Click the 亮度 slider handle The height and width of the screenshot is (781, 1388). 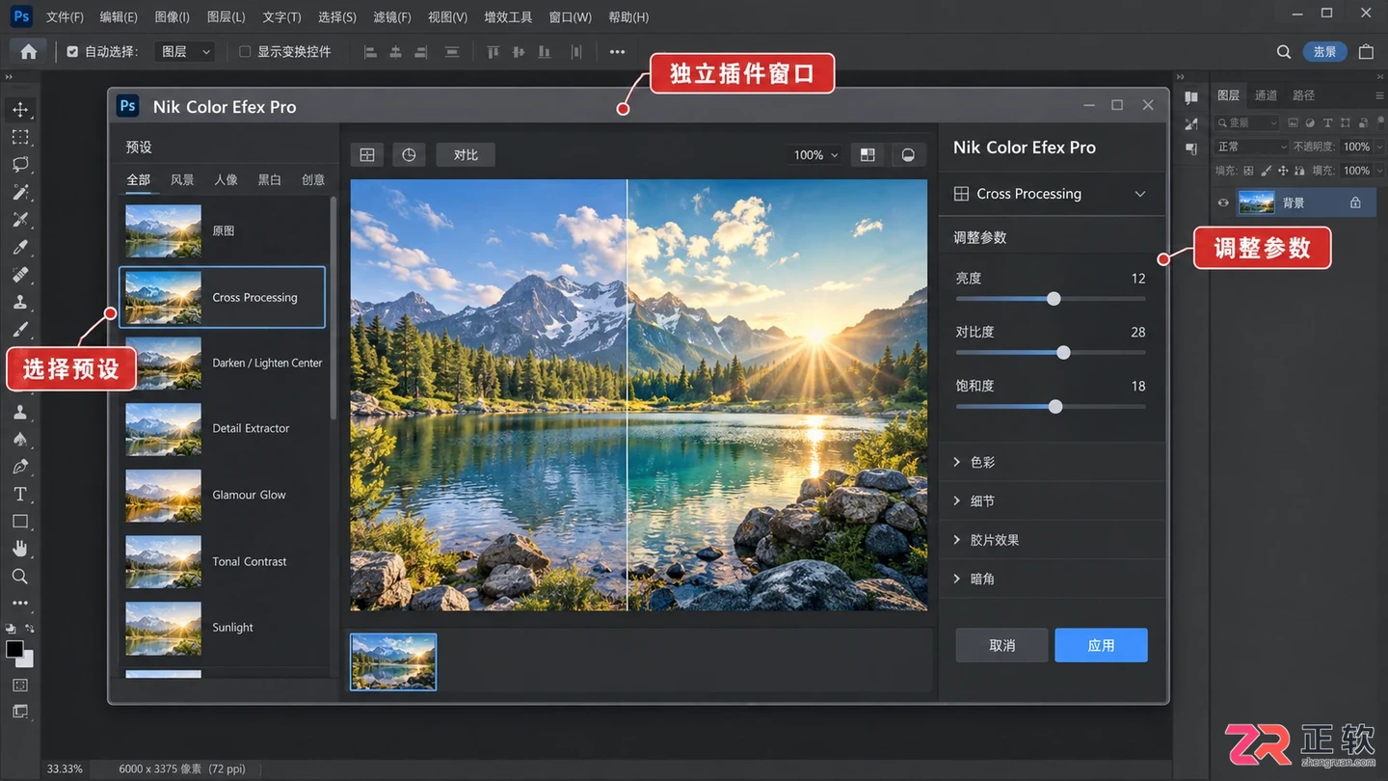pyautogui.click(x=1054, y=299)
